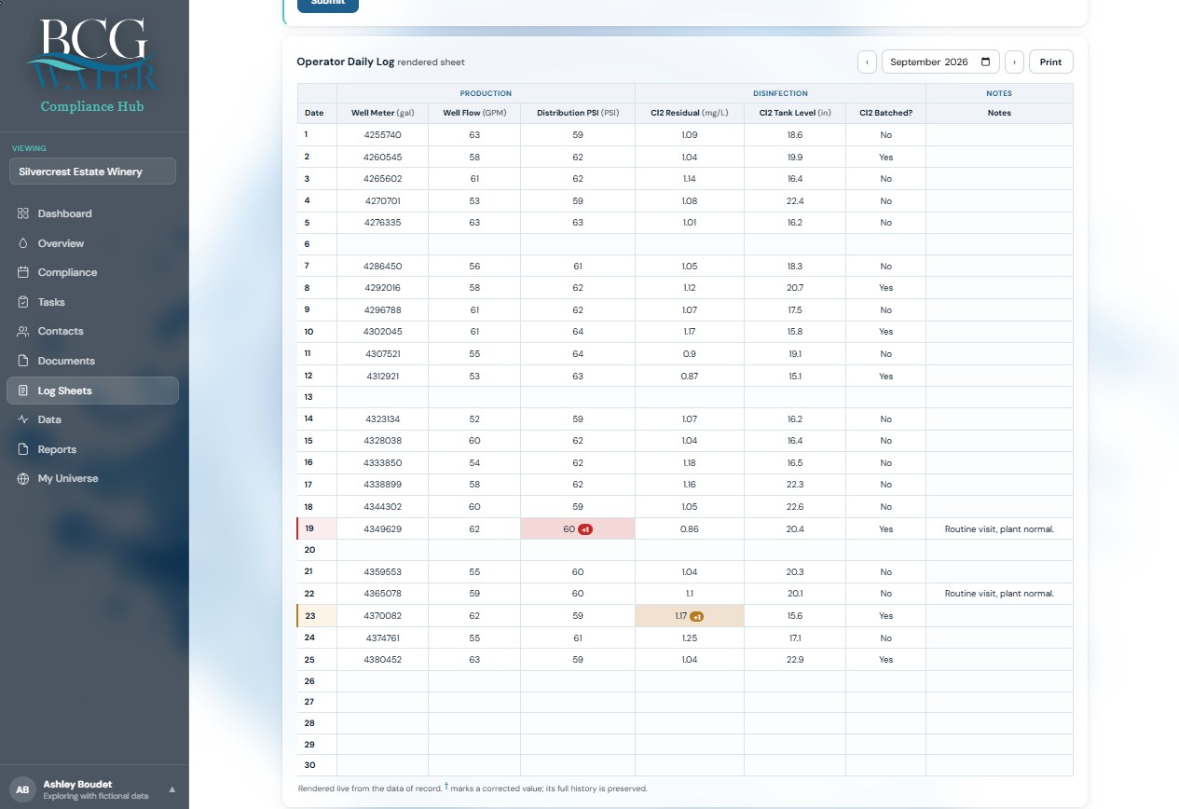Click the calendar picker icon in month field
Image resolution: width=1179 pixels, height=809 pixels.
pyautogui.click(x=986, y=62)
